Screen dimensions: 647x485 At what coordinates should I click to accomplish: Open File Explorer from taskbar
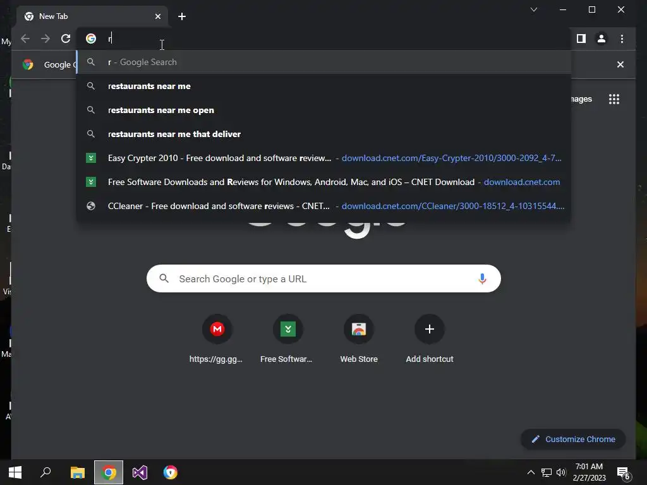click(77, 472)
